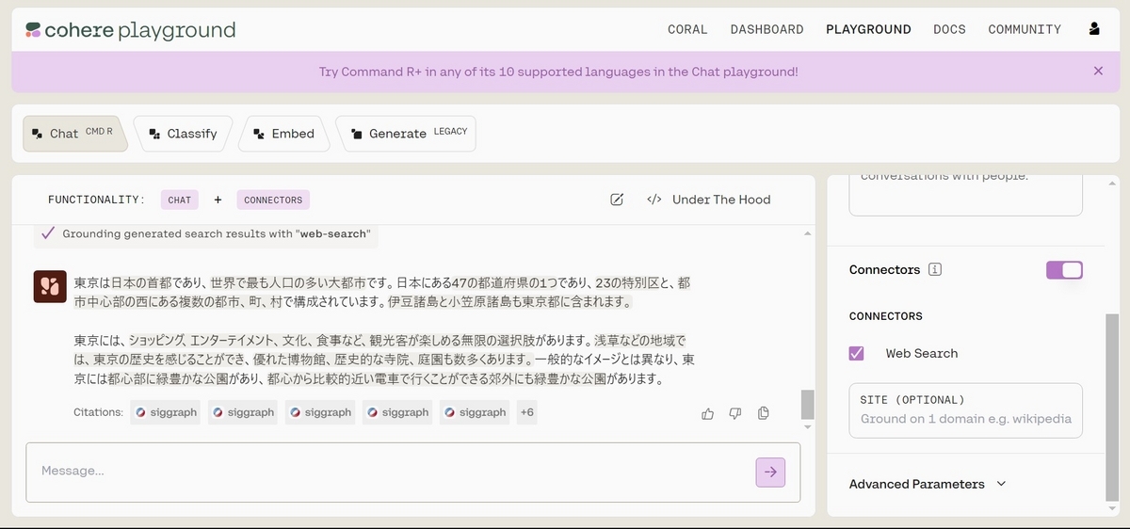Image resolution: width=1130 pixels, height=529 pixels.
Task: Open the CORAL navigation link
Action: coord(687,29)
